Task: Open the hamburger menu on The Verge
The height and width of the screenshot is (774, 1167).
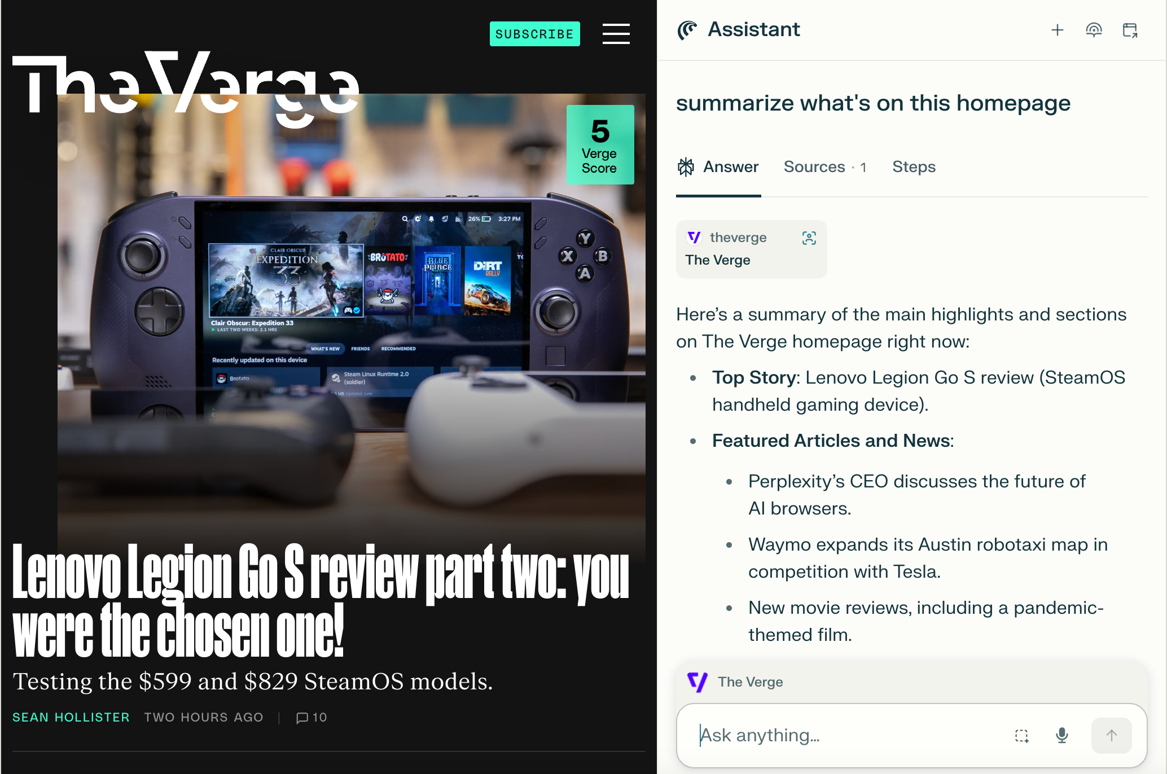Action: 616,34
